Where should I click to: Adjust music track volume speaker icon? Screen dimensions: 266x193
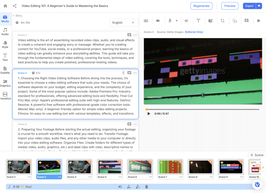120,187
